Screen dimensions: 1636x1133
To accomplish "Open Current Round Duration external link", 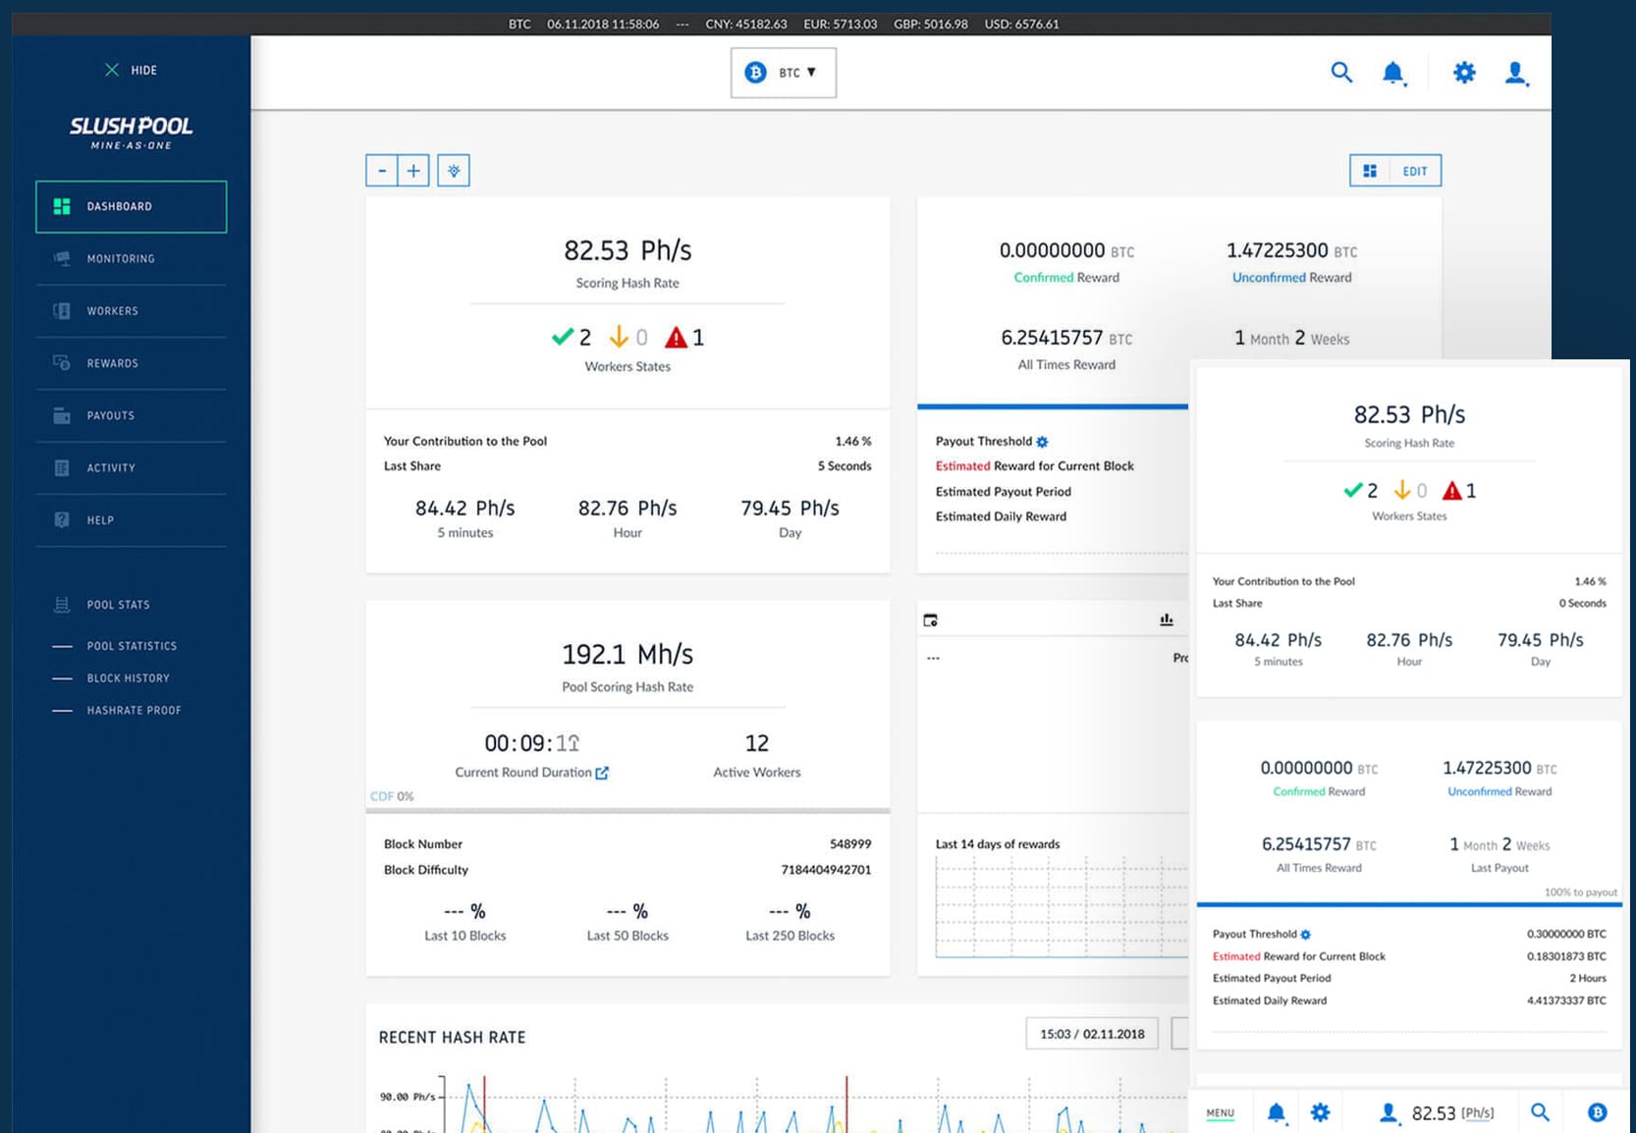I will coord(602,773).
